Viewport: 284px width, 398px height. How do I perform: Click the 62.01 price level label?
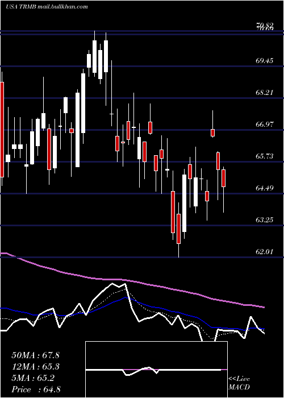265,252
